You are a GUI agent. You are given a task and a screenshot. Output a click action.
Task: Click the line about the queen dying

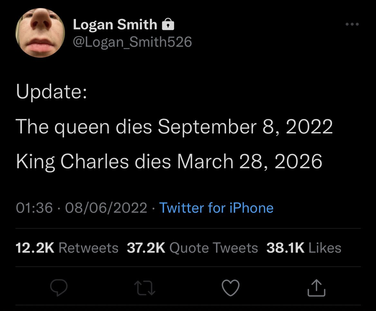coord(175,126)
